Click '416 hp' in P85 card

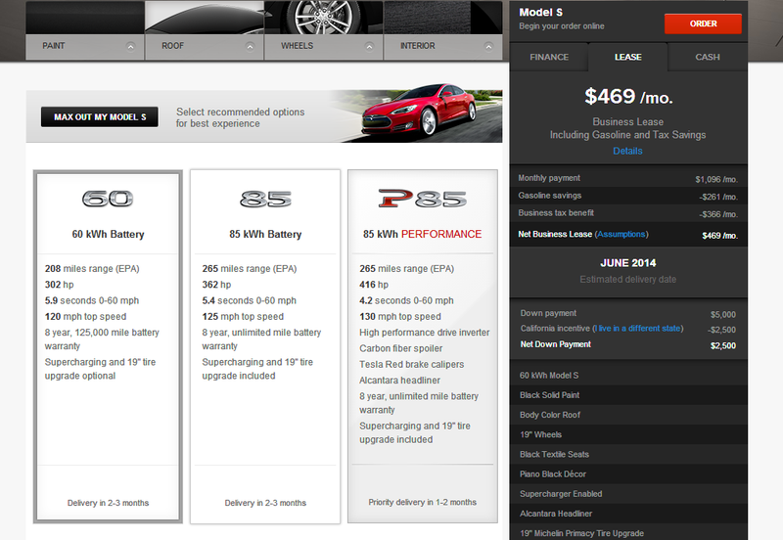point(374,285)
